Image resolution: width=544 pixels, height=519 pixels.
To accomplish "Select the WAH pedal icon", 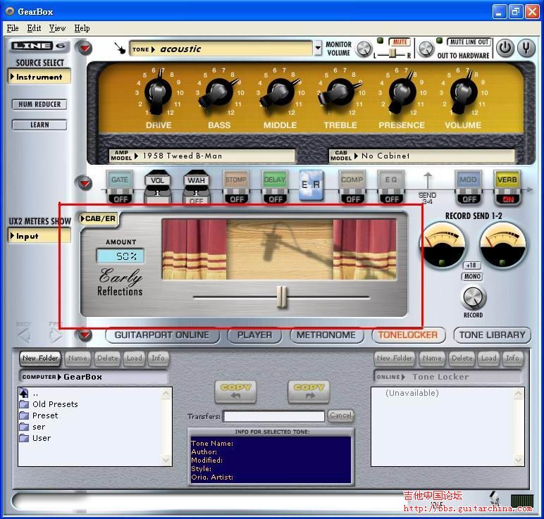I will coord(197,187).
